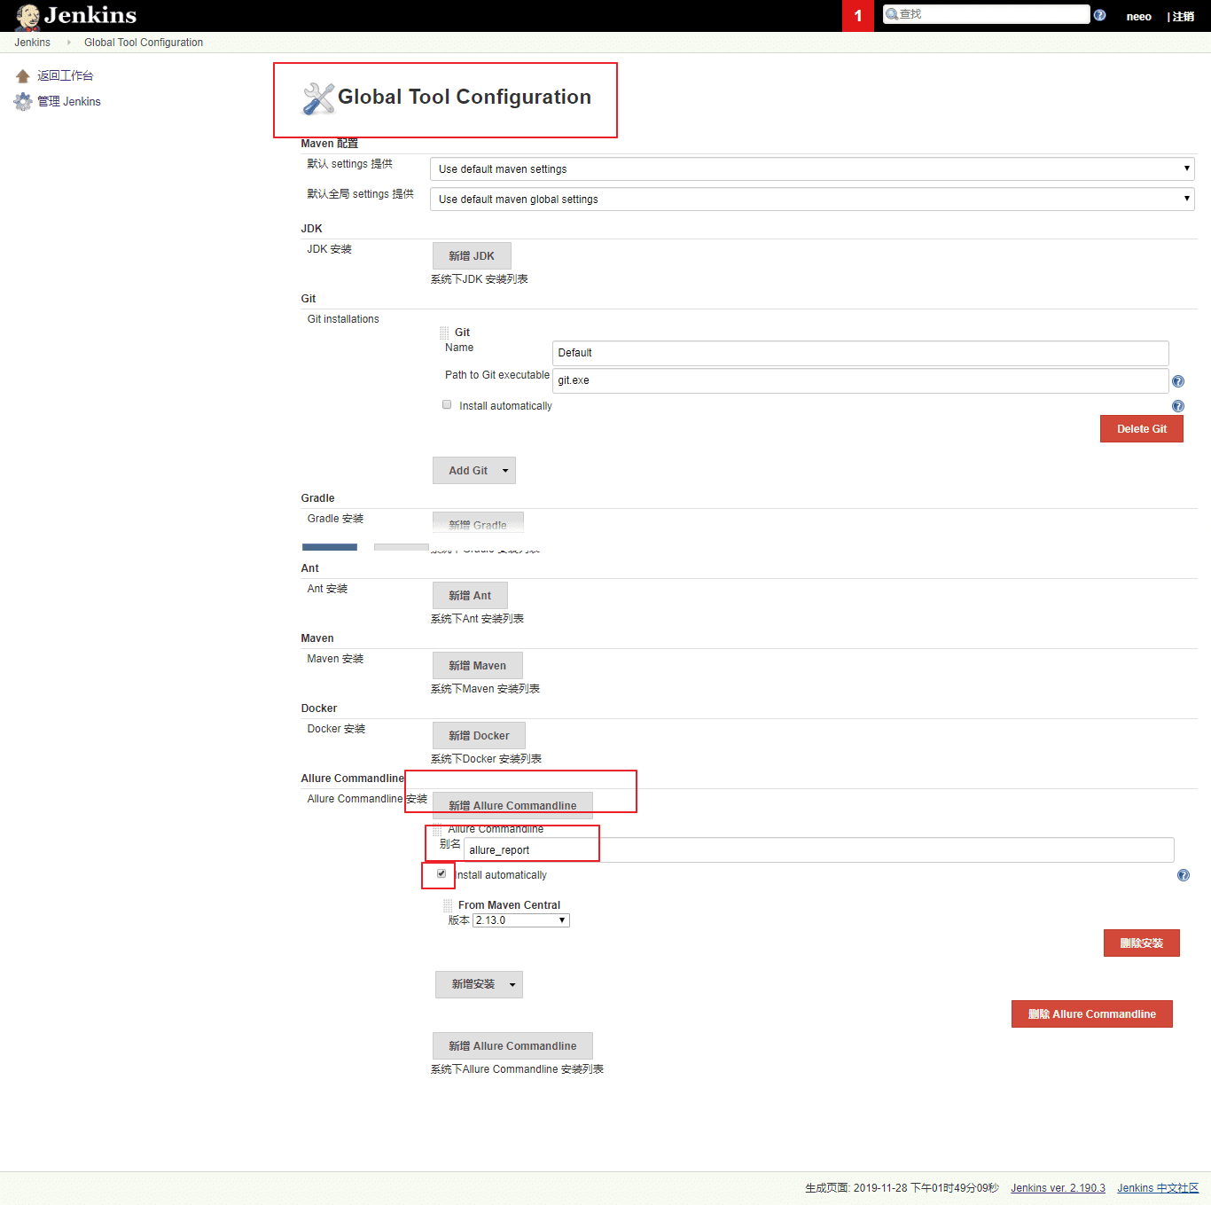Screen dimensions: 1211x1205
Task: Expand the Jenkins breadcrumb arrow
Action: (x=68, y=43)
